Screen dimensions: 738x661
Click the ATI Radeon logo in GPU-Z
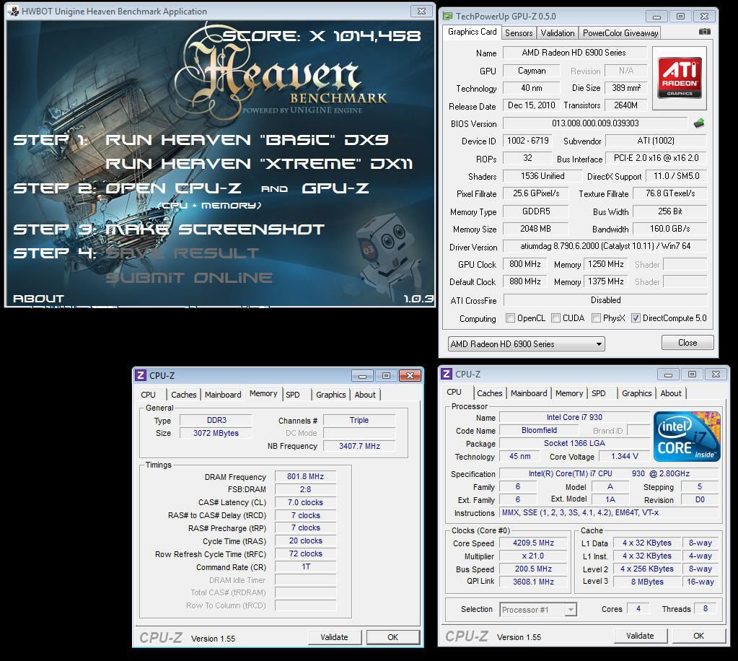(x=679, y=78)
